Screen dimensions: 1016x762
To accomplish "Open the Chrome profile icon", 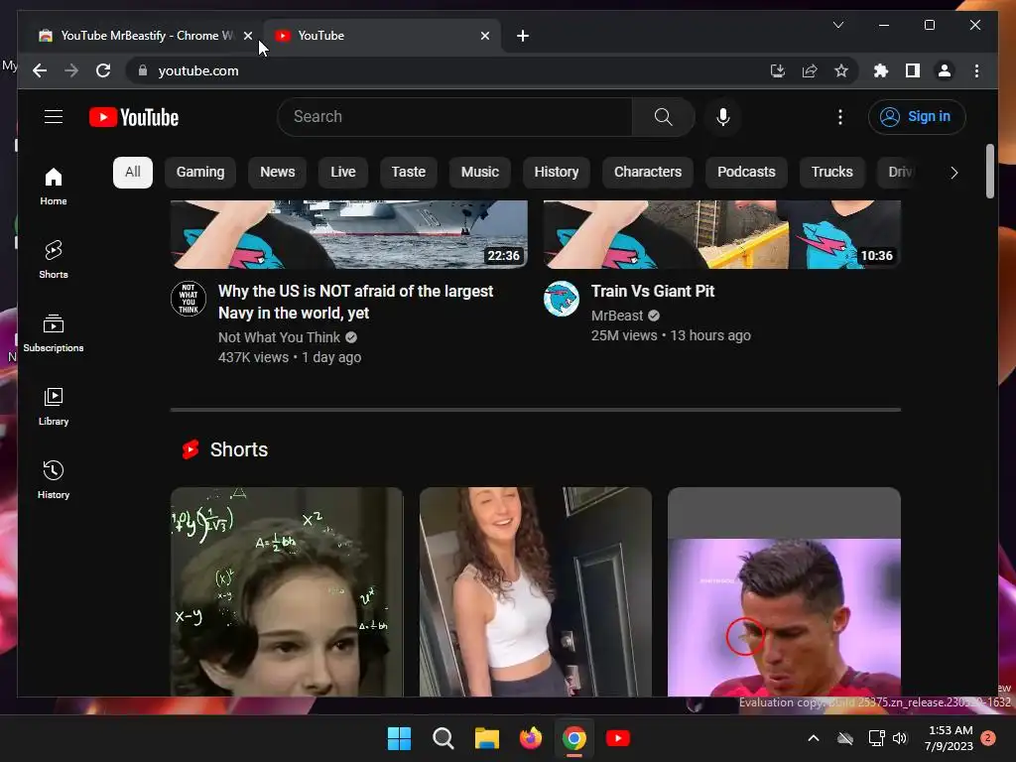I will pos(945,70).
